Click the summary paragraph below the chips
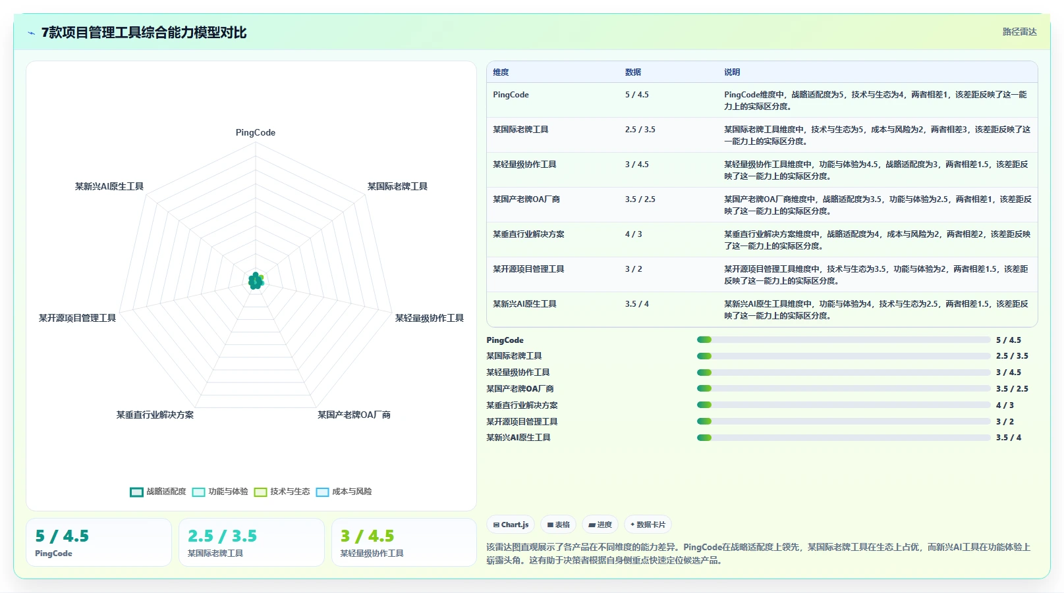The width and height of the screenshot is (1064, 593). [x=758, y=554]
